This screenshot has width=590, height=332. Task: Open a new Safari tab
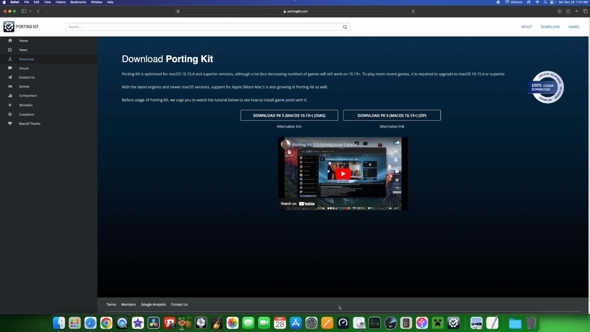pyautogui.click(x=576, y=11)
